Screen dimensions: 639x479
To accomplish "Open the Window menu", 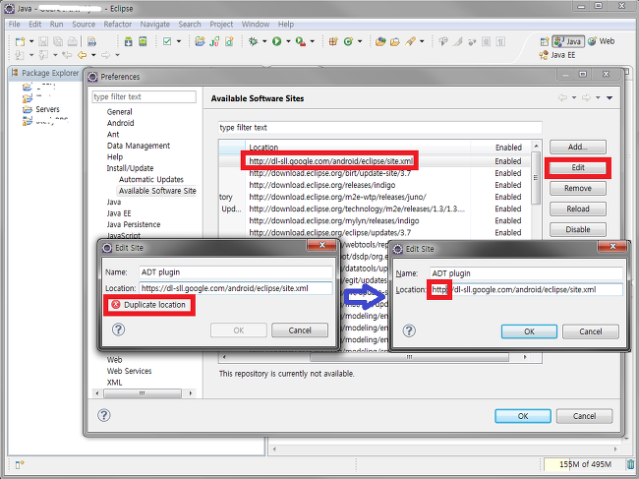I will [x=256, y=24].
